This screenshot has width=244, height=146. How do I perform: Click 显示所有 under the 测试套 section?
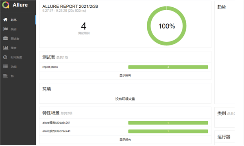(125, 75)
